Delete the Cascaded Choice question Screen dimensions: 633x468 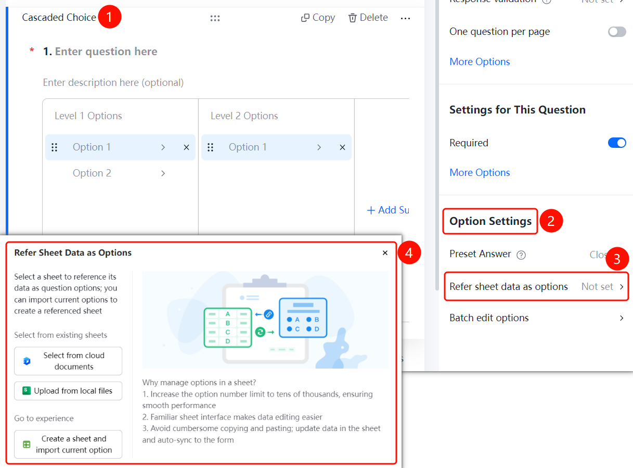click(368, 18)
